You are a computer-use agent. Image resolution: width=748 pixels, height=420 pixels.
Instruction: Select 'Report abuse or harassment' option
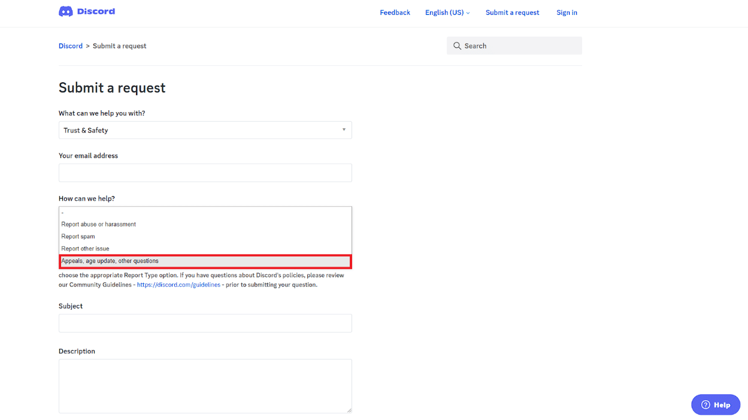point(99,224)
